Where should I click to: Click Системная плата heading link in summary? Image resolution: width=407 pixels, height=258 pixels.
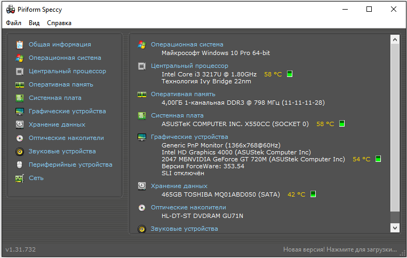click(177, 115)
